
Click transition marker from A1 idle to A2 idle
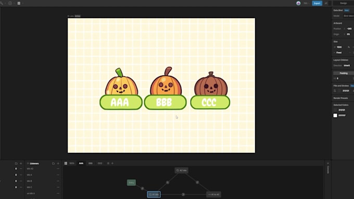pos(168,182)
